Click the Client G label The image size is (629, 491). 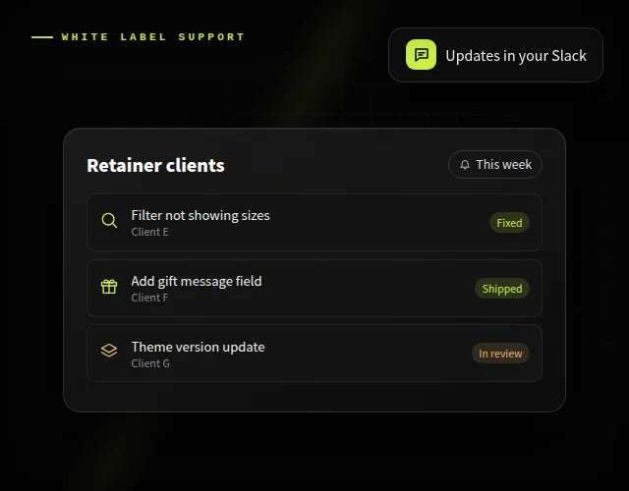(150, 363)
